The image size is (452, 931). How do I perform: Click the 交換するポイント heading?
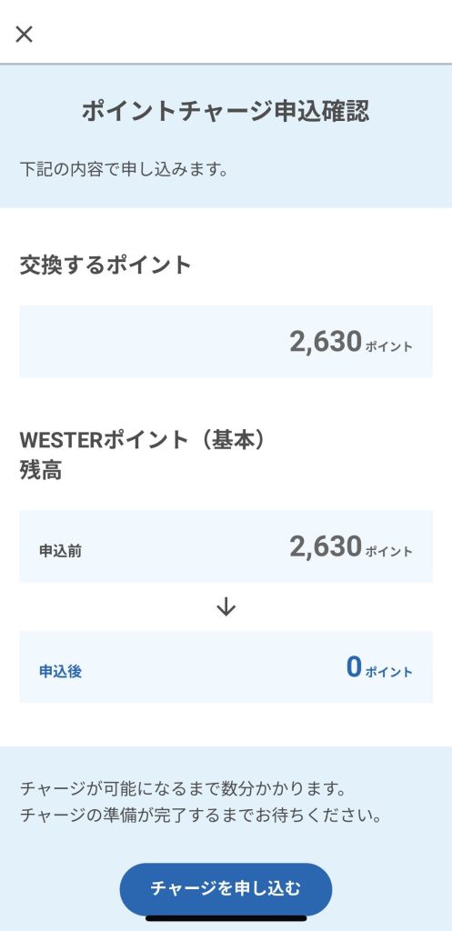(x=105, y=265)
